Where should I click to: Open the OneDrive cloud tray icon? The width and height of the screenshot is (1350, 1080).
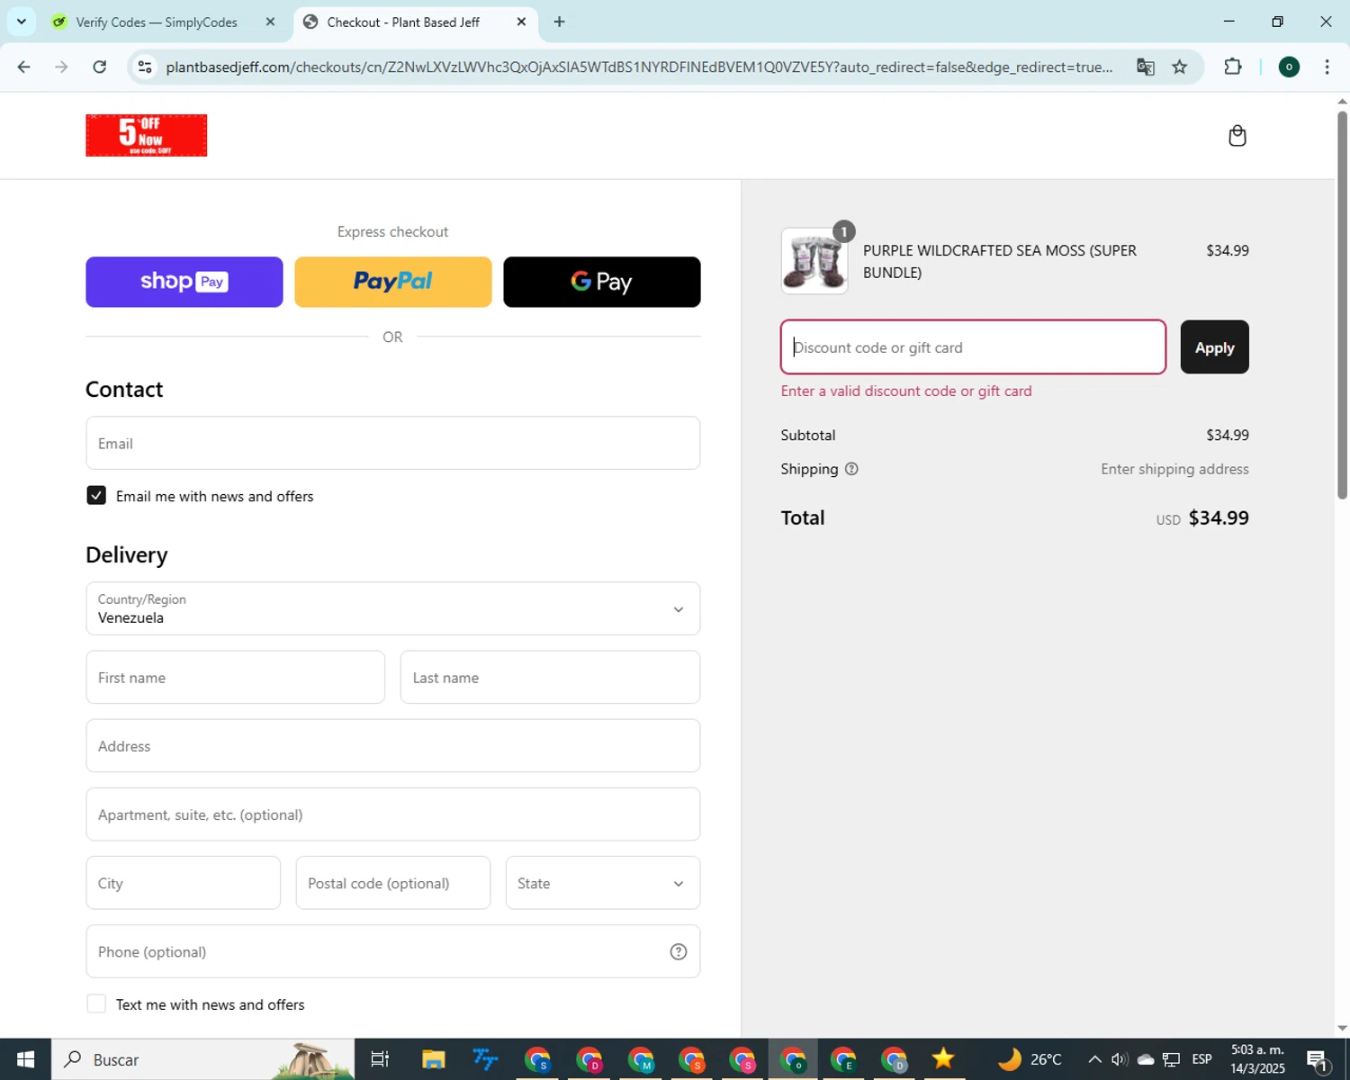[x=1146, y=1059]
